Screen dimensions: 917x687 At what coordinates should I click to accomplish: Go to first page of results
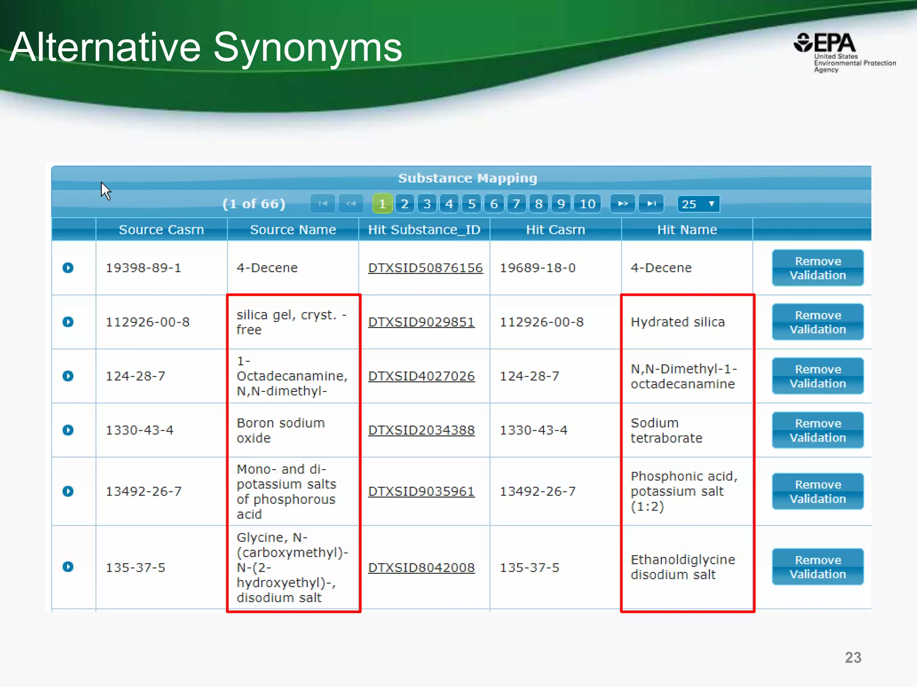pyautogui.click(x=322, y=204)
